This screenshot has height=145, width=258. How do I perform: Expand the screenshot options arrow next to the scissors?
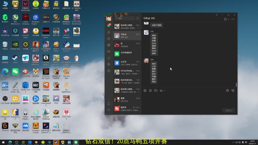[164, 91]
